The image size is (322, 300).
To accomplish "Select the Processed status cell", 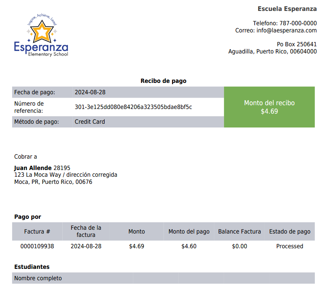I will 290,247.
